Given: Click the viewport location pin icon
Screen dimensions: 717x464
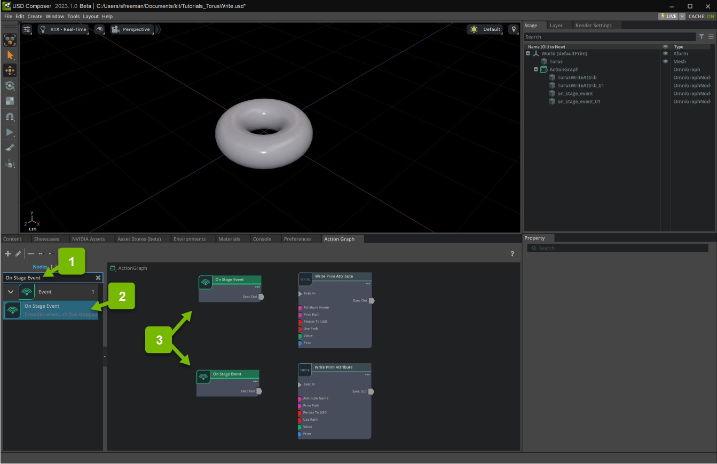Looking at the screenshot, I should (x=514, y=29).
